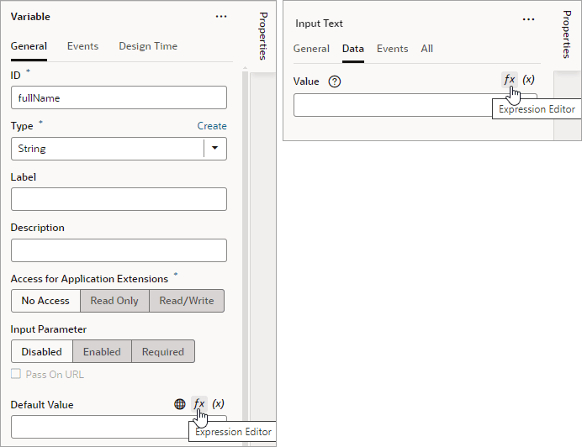Click the Description input field
The width and height of the screenshot is (582, 447).
(119, 250)
